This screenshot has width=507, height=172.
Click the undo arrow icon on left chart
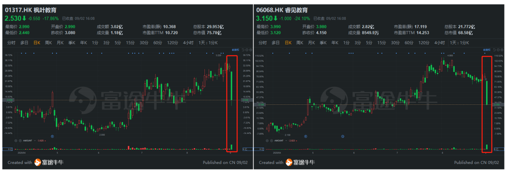243,50
